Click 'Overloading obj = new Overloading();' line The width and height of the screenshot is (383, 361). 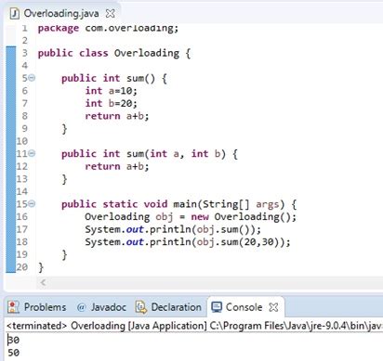pyautogui.click(x=191, y=216)
